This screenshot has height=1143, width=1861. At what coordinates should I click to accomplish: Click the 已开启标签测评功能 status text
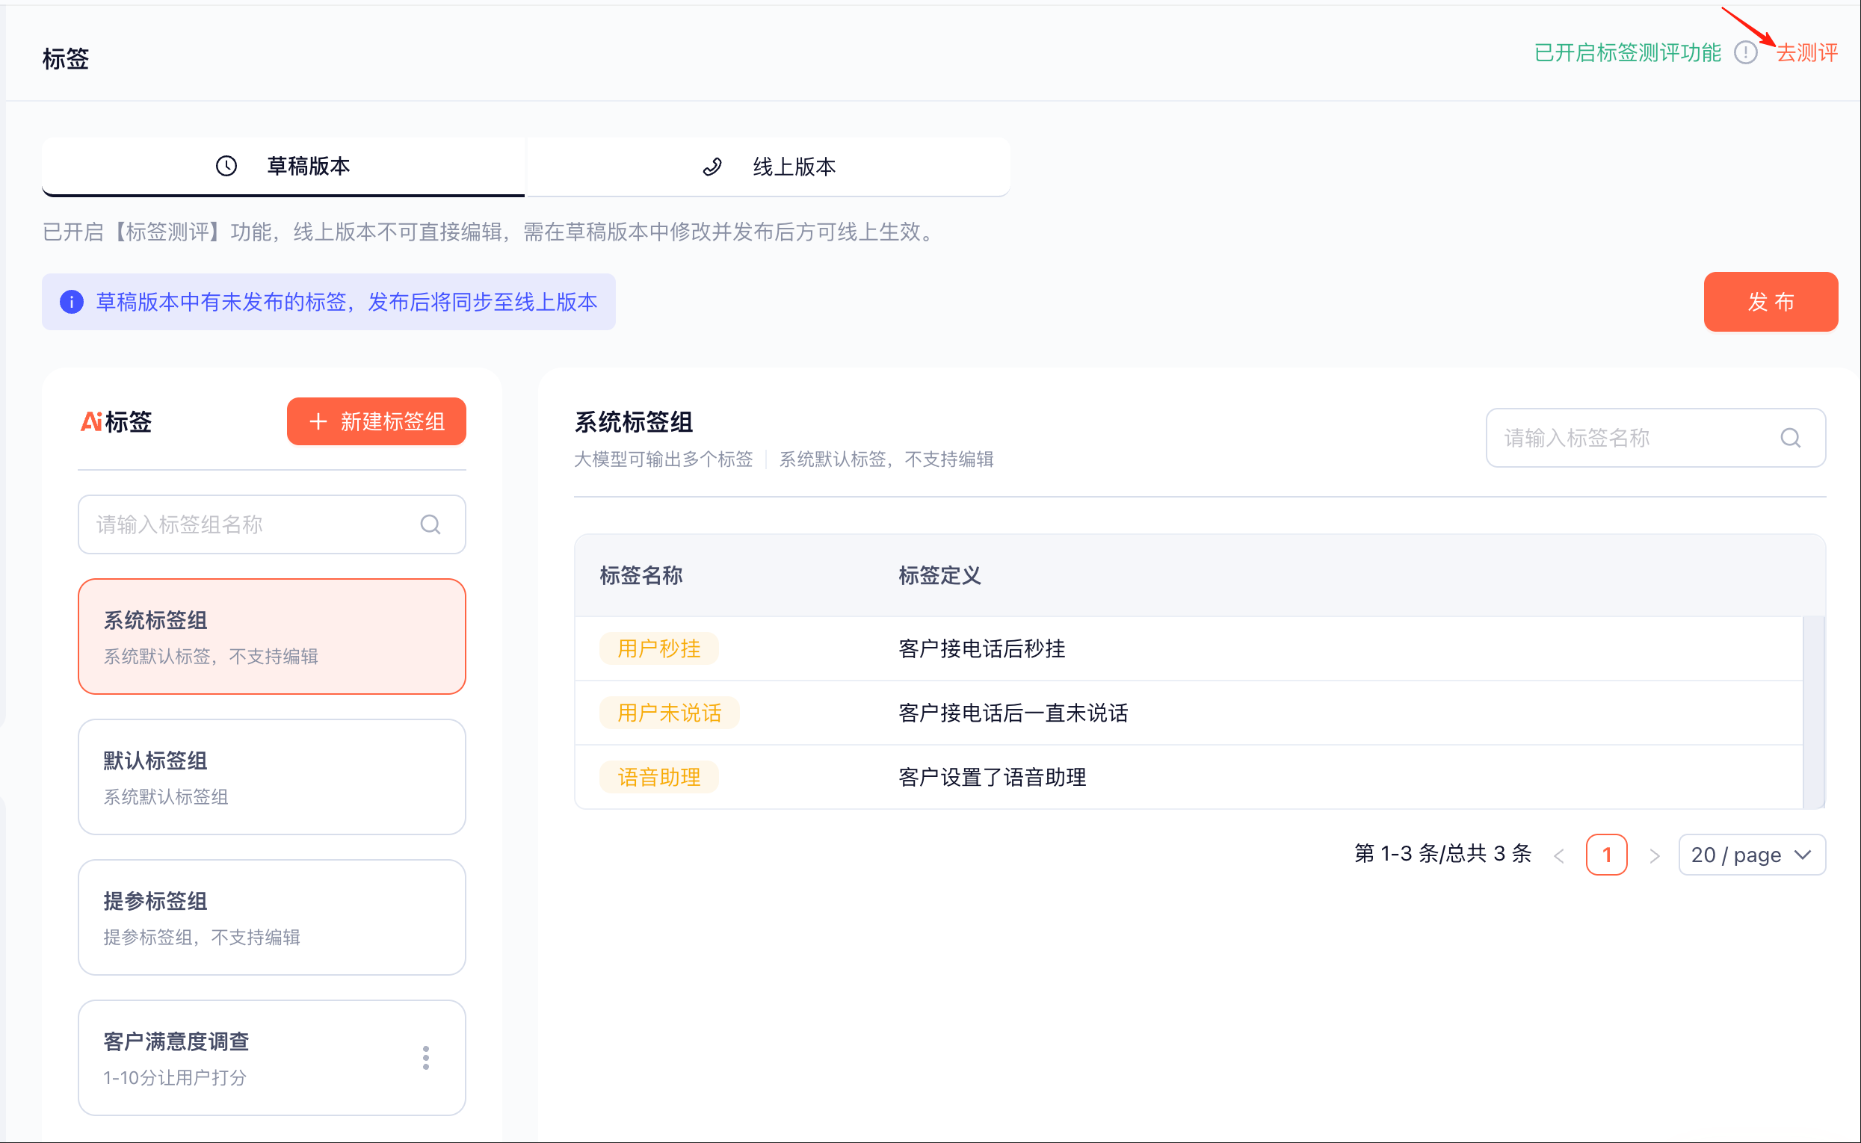[x=1627, y=52]
